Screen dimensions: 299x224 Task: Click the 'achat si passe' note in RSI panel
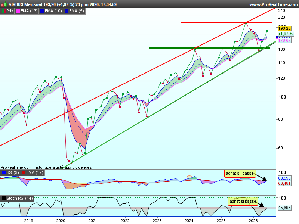240,173
